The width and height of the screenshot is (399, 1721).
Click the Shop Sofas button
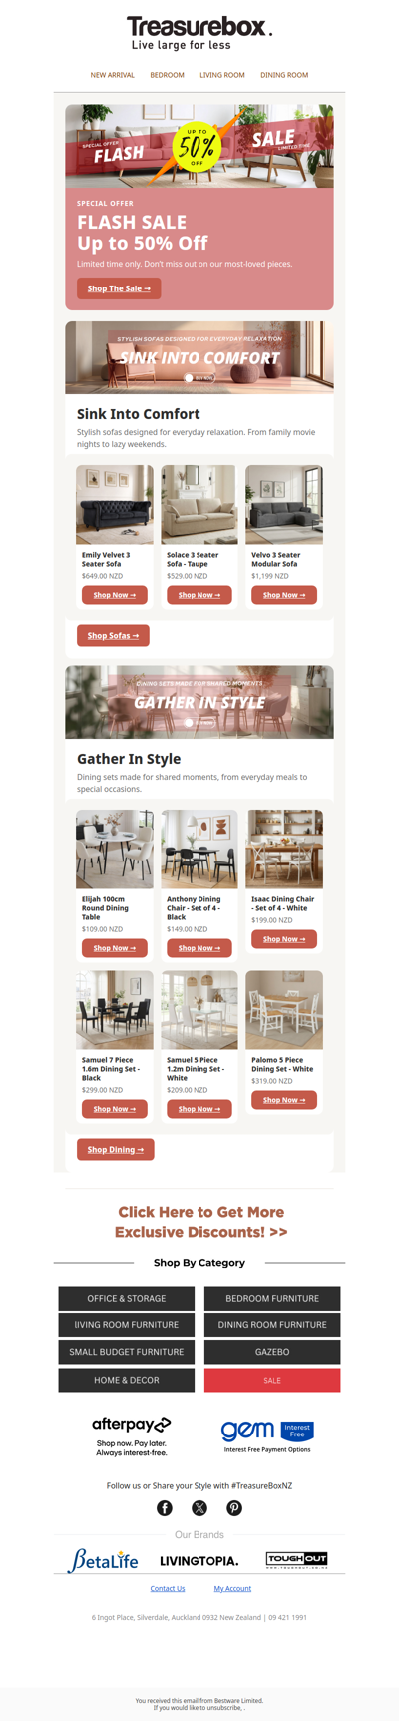[113, 635]
